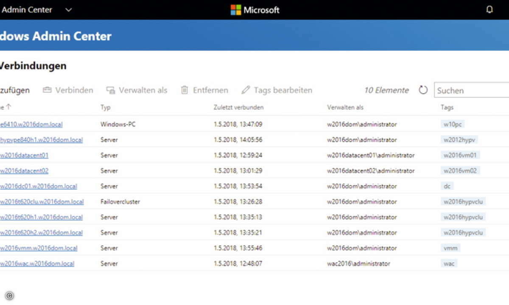Open the notifications bell icon

[489, 10]
